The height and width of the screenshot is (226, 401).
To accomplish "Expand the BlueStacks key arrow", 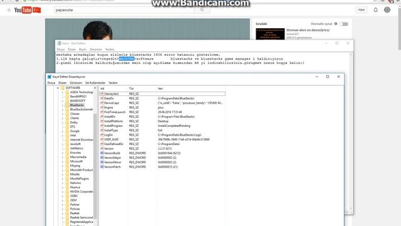I will tap(63, 105).
